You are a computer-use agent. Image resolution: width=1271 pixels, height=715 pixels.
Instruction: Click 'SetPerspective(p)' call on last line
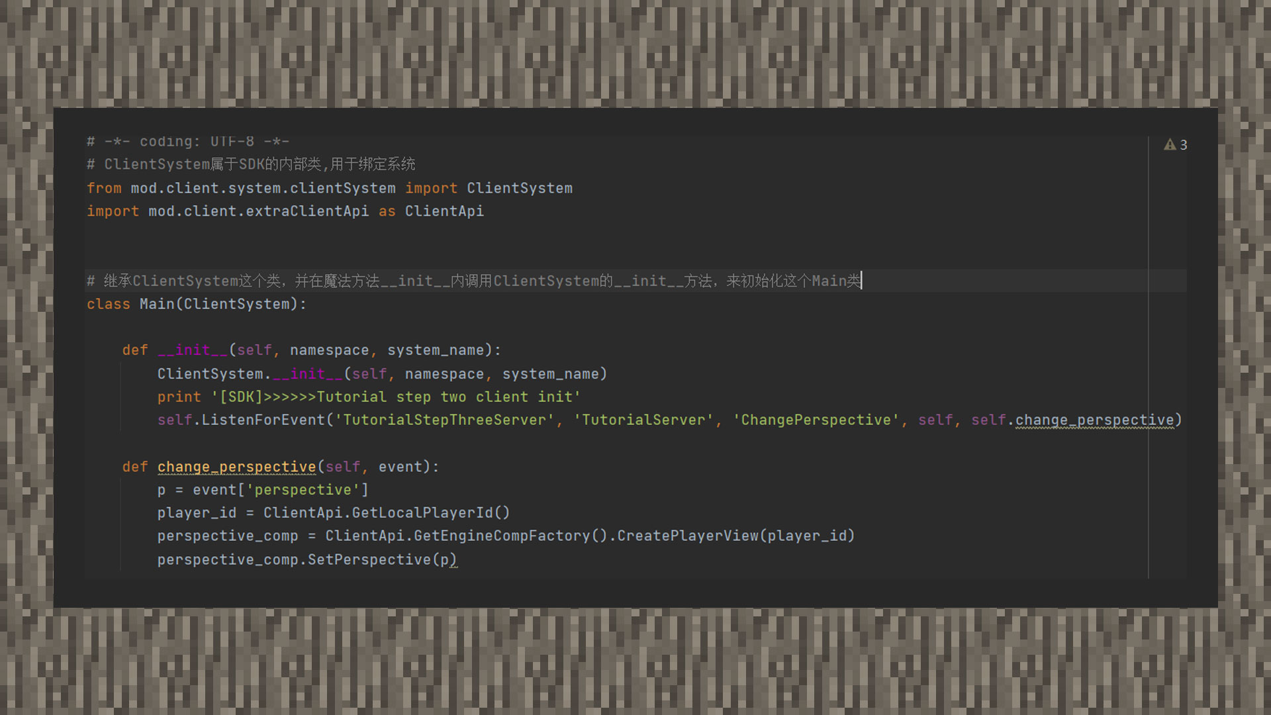point(382,559)
